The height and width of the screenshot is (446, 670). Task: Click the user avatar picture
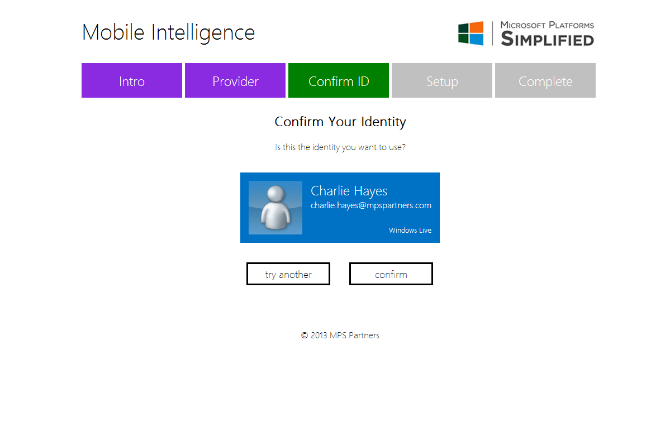tap(275, 208)
